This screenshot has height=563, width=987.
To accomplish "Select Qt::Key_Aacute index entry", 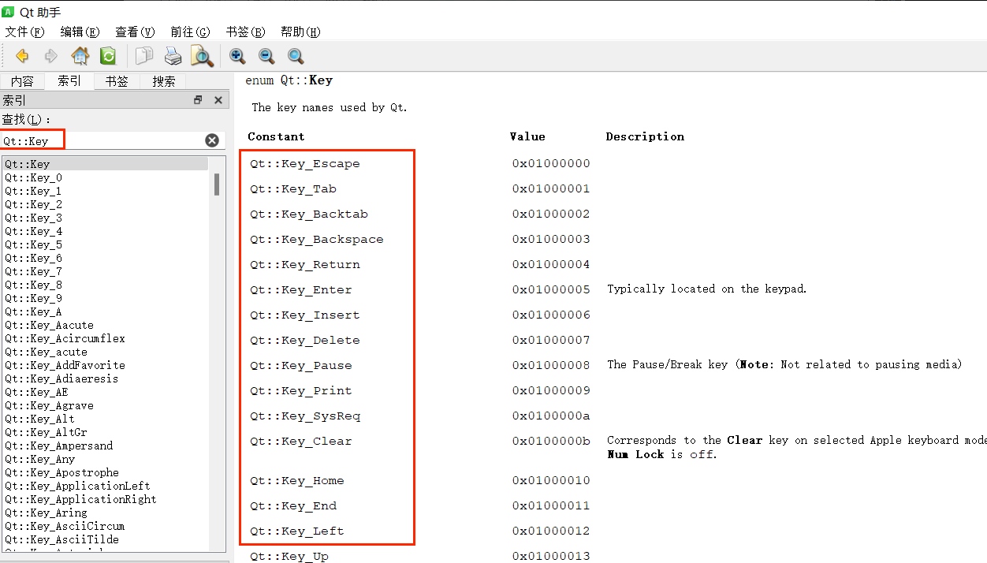I will coord(105,325).
